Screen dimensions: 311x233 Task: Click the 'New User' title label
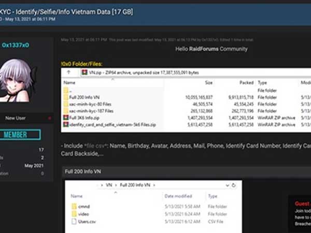click(16, 118)
